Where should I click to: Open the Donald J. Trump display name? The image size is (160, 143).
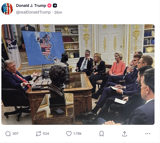(31, 6)
